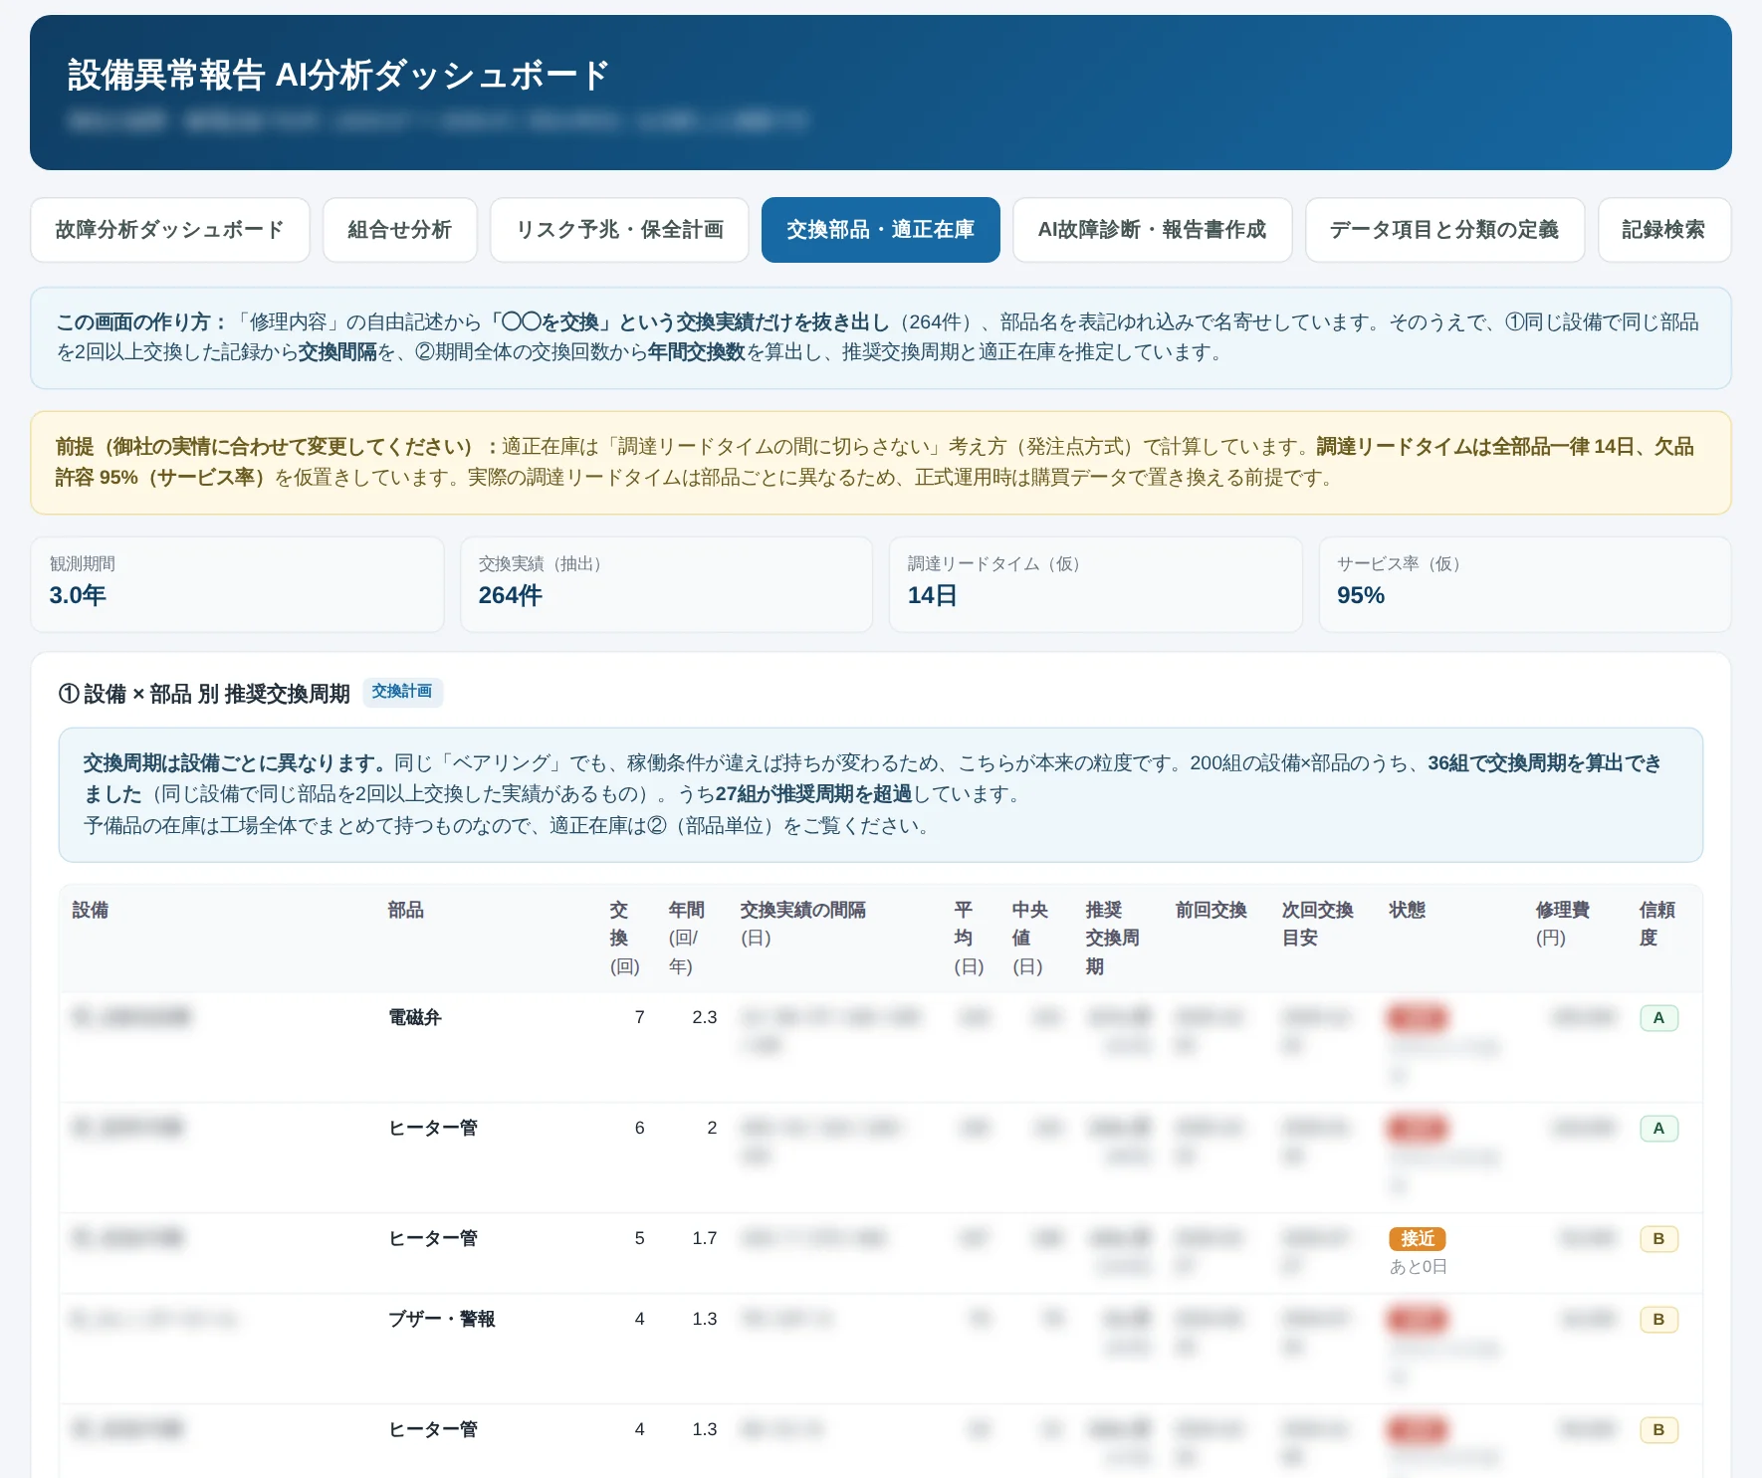1762x1478 pixels.
Task: Click the あと0日 text under 接近
Action: coord(1419,1267)
